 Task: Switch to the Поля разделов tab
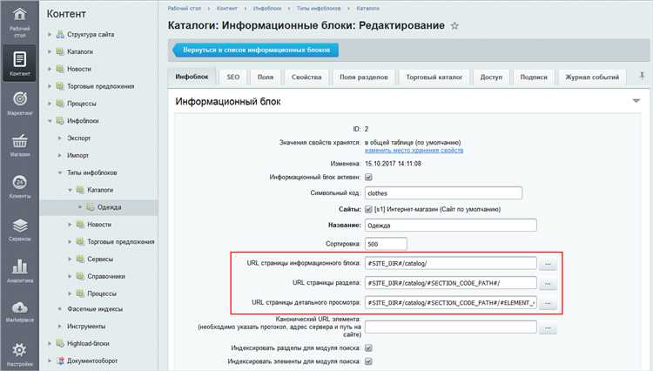pos(364,77)
